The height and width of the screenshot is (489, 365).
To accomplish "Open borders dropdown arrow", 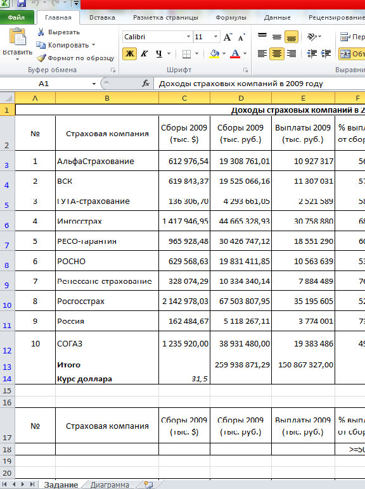I will [197, 54].
